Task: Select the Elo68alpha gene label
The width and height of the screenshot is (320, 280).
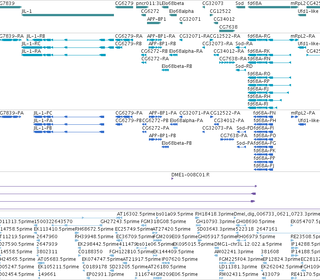Action: (181, 11)
